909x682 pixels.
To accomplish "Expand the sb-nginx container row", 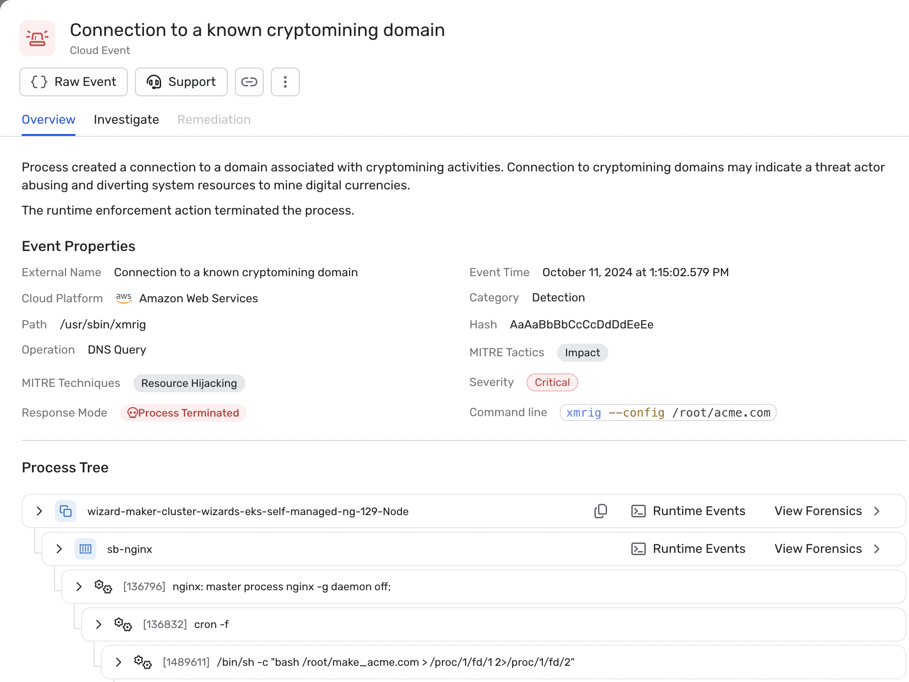I will pos(59,549).
